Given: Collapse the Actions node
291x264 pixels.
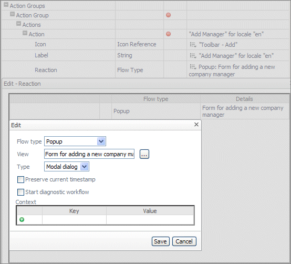Looking at the screenshot, I should pos(18,24).
